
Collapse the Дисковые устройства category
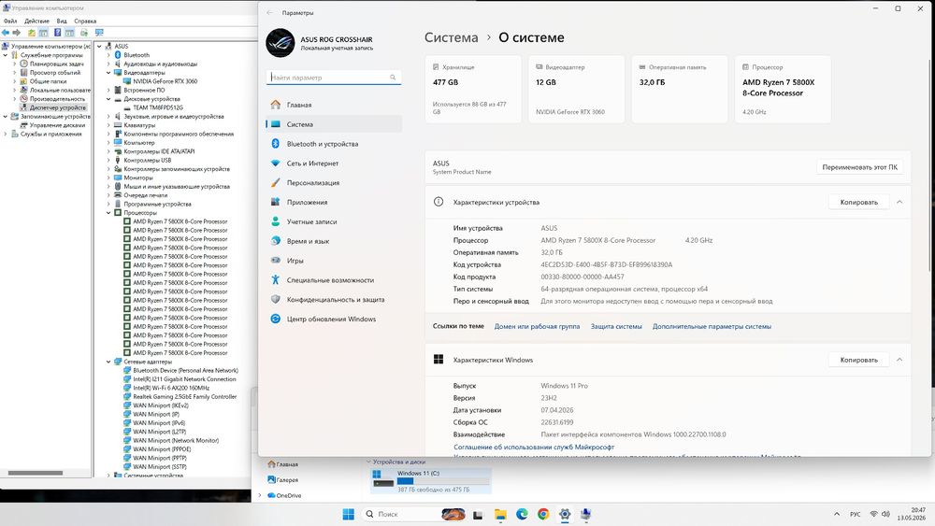coord(108,99)
